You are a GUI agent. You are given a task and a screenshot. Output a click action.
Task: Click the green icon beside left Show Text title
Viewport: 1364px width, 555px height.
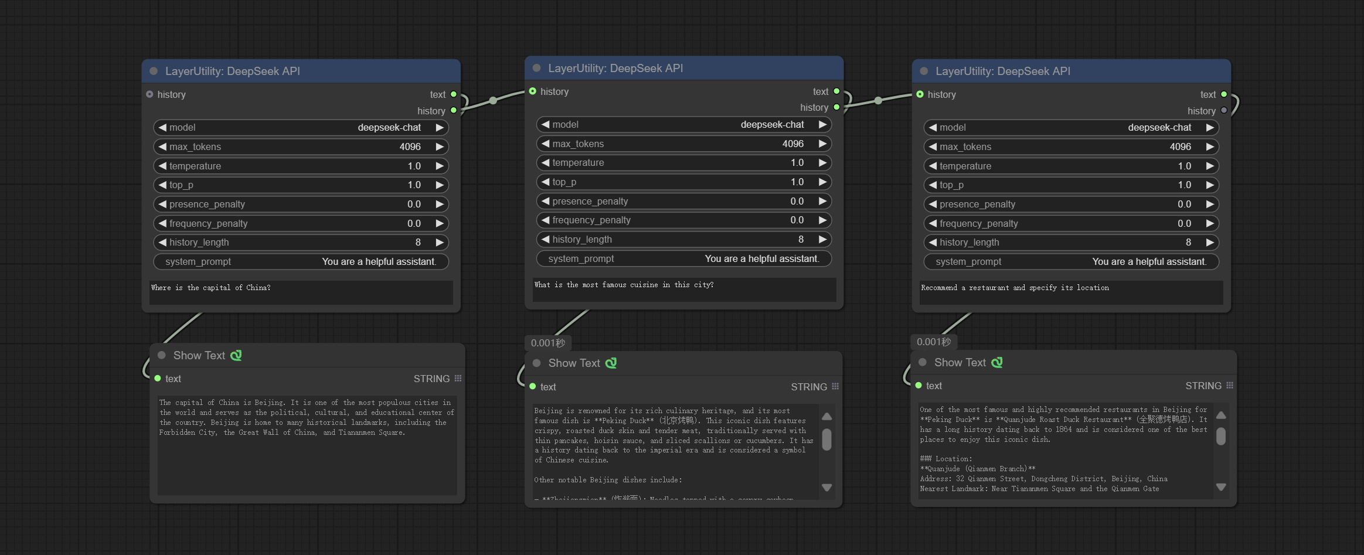pyautogui.click(x=236, y=356)
